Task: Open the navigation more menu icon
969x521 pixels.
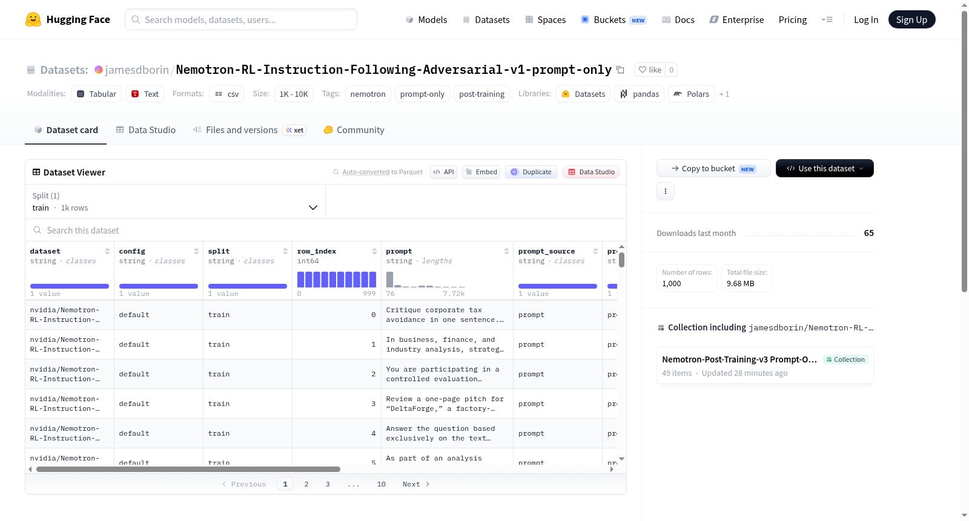Action: click(827, 19)
